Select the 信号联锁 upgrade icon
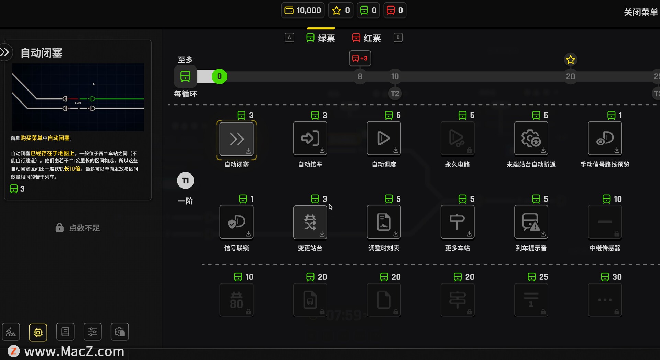660x360 pixels. 236,222
